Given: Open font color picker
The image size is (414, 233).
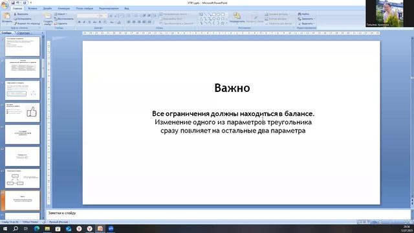Looking at the screenshot, I should (x=119, y=22).
